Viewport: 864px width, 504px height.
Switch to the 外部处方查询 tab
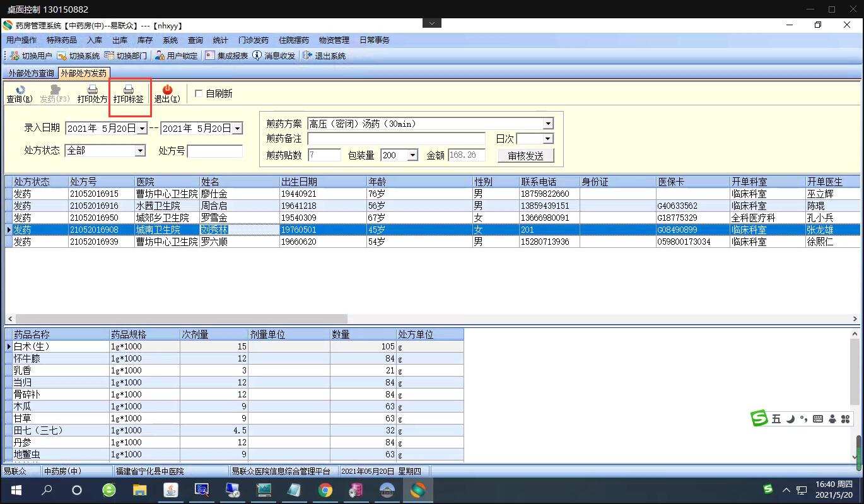pyautogui.click(x=31, y=73)
